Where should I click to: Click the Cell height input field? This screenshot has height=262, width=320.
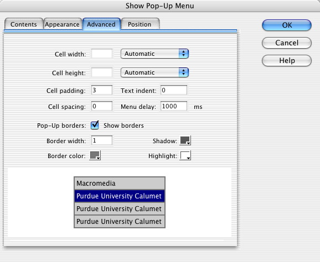pos(102,72)
